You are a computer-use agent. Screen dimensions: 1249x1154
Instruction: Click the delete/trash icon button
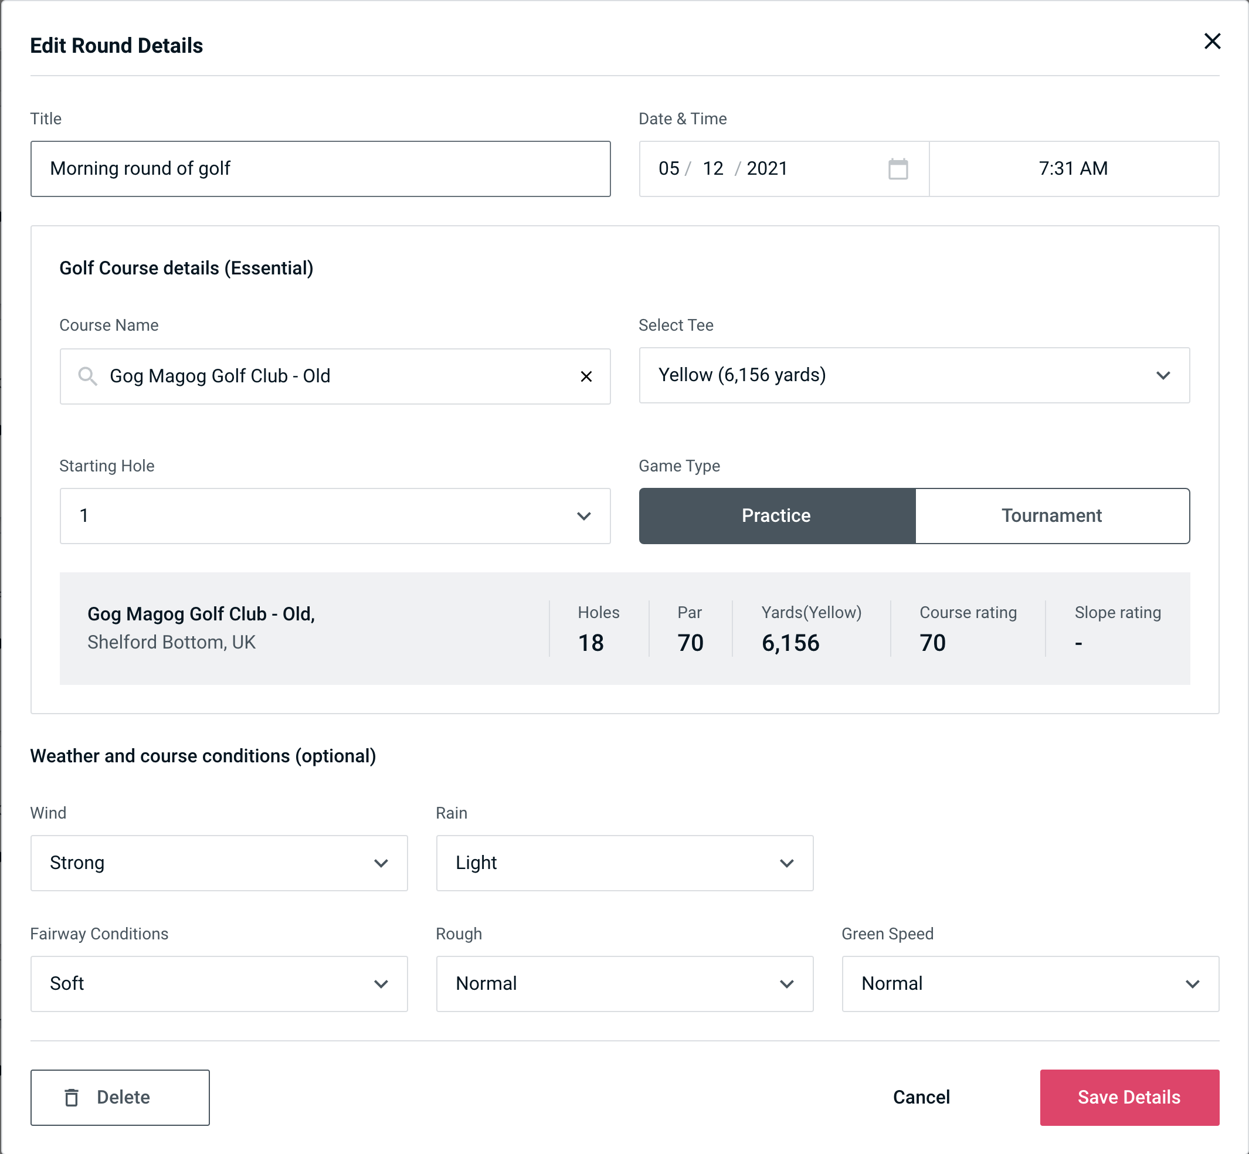tap(74, 1098)
